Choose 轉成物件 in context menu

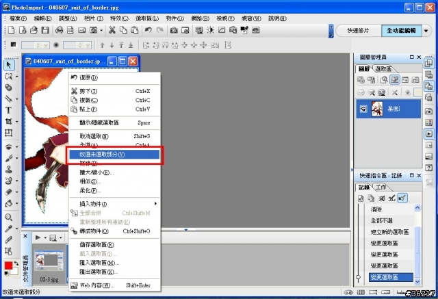click(114, 231)
